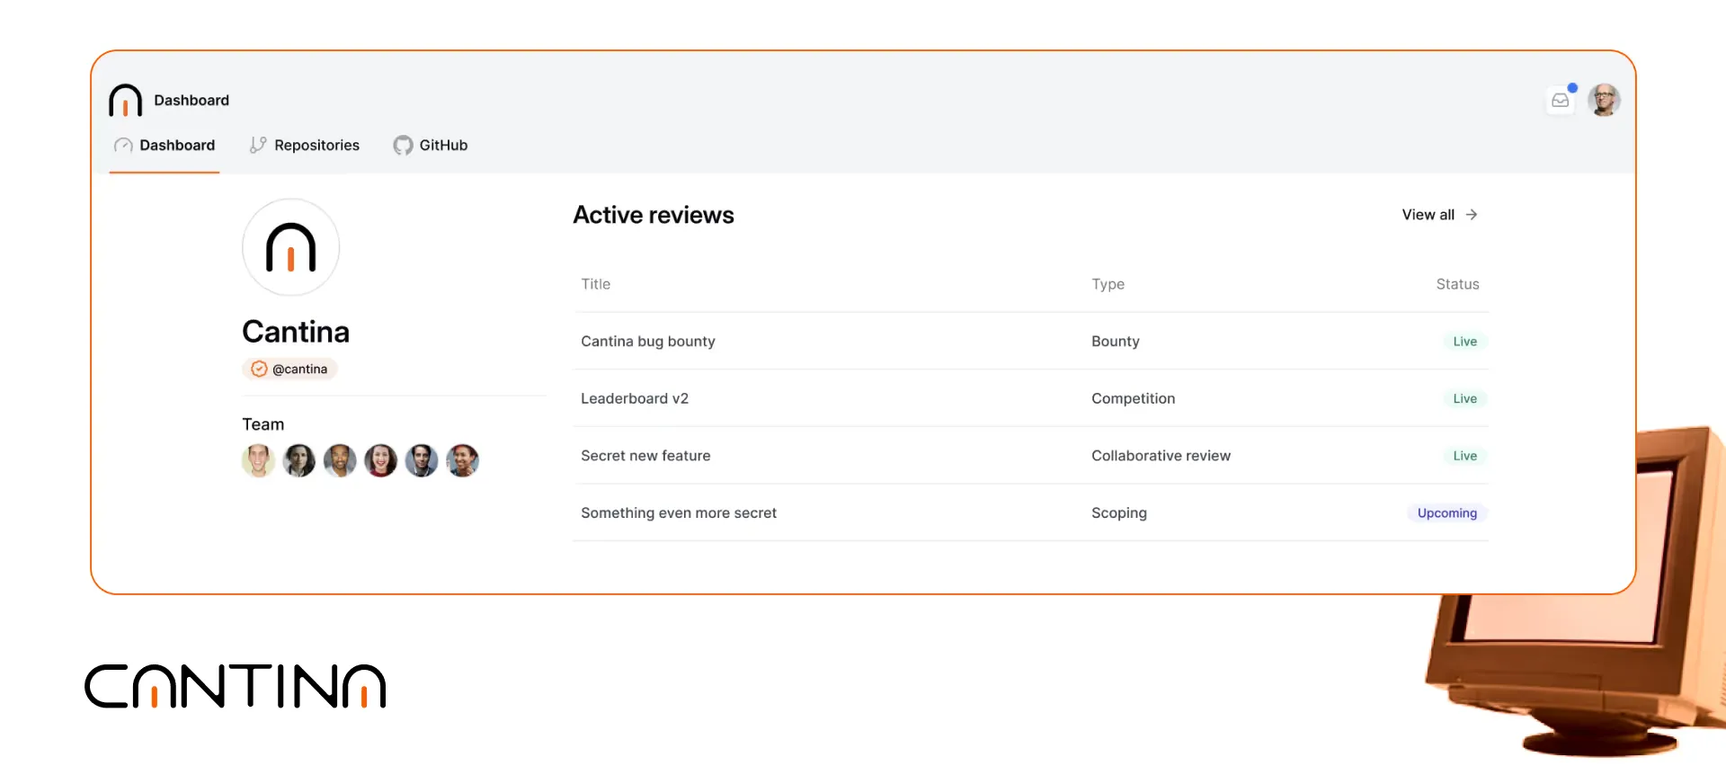Viewport: 1726px width, 766px height.
Task: Open the user profile avatar menu
Action: click(1604, 100)
